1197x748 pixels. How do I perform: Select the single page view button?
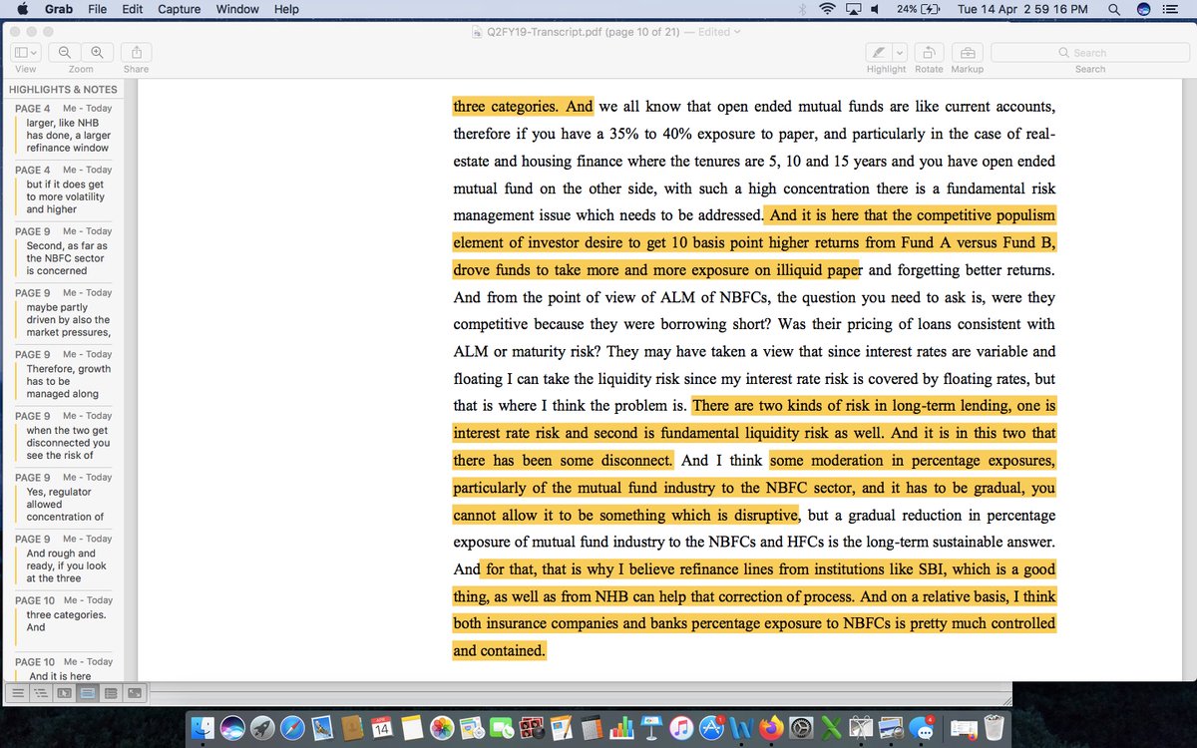(x=111, y=692)
